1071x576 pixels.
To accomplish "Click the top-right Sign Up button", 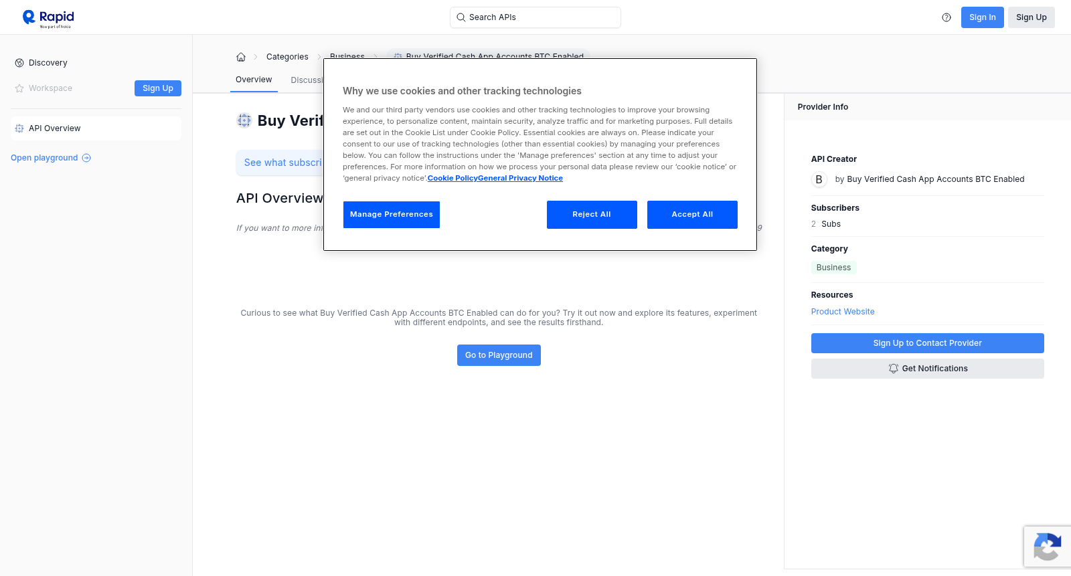I will tap(1031, 17).
